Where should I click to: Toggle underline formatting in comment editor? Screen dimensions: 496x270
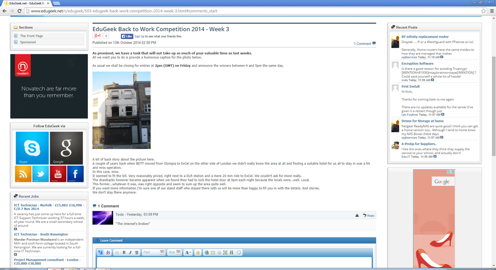(137, 252)
